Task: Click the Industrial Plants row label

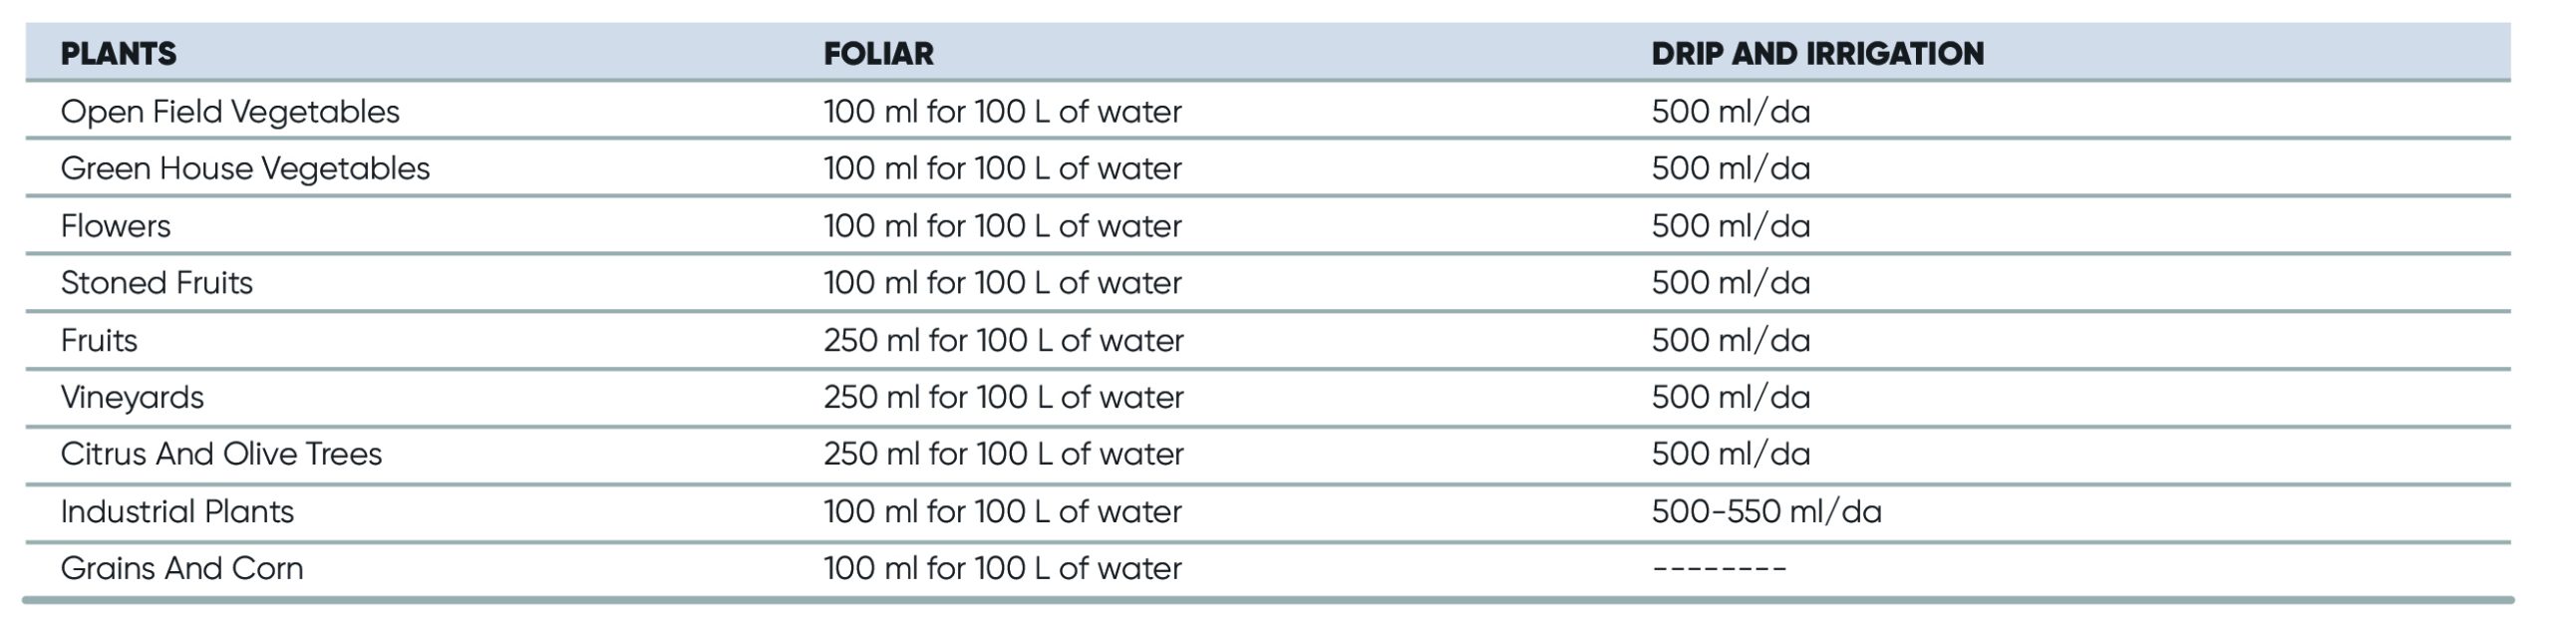Action: pos(177,512)
